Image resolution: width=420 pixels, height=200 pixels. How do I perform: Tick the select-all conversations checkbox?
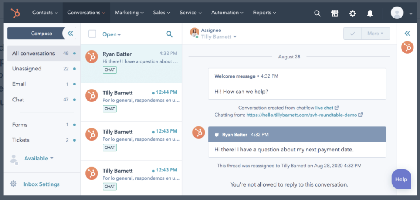pyautogui.click(x=92, y=34)
